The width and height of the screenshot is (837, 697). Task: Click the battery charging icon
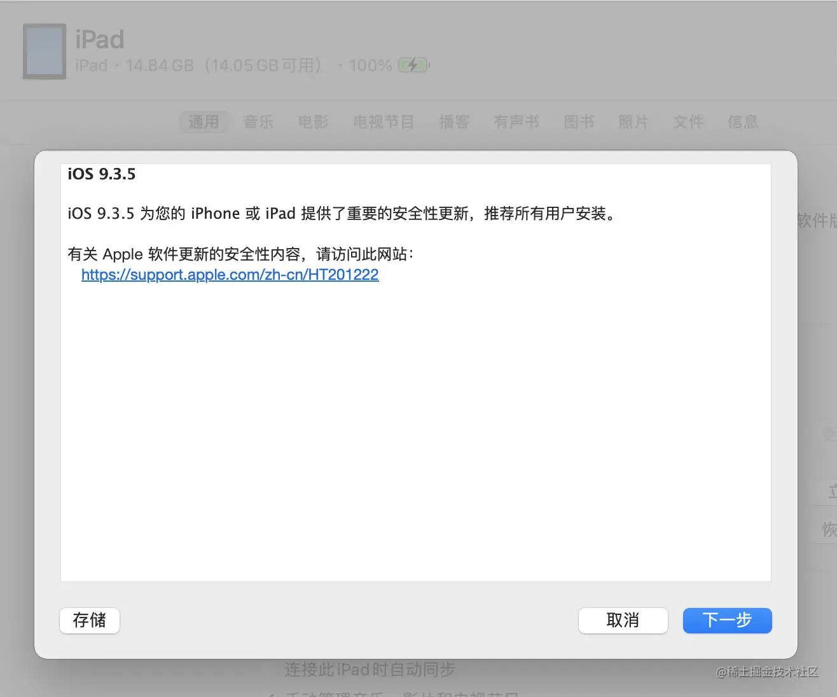click(x=414, y=65)
